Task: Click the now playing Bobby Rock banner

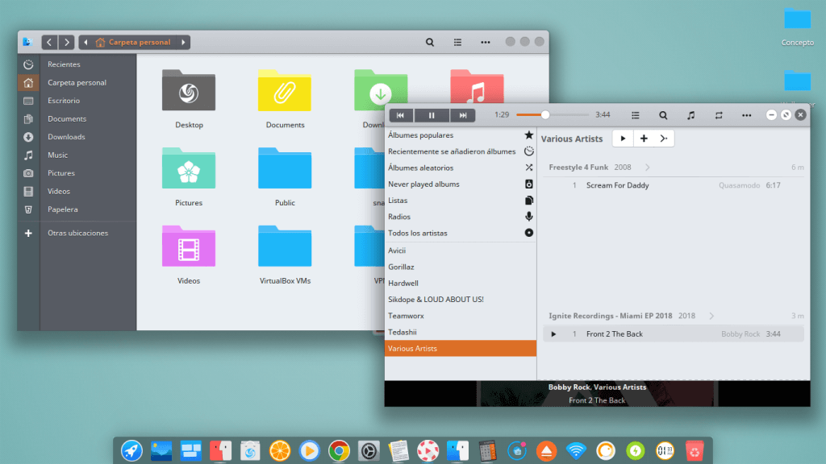Action: pos(598,393)
